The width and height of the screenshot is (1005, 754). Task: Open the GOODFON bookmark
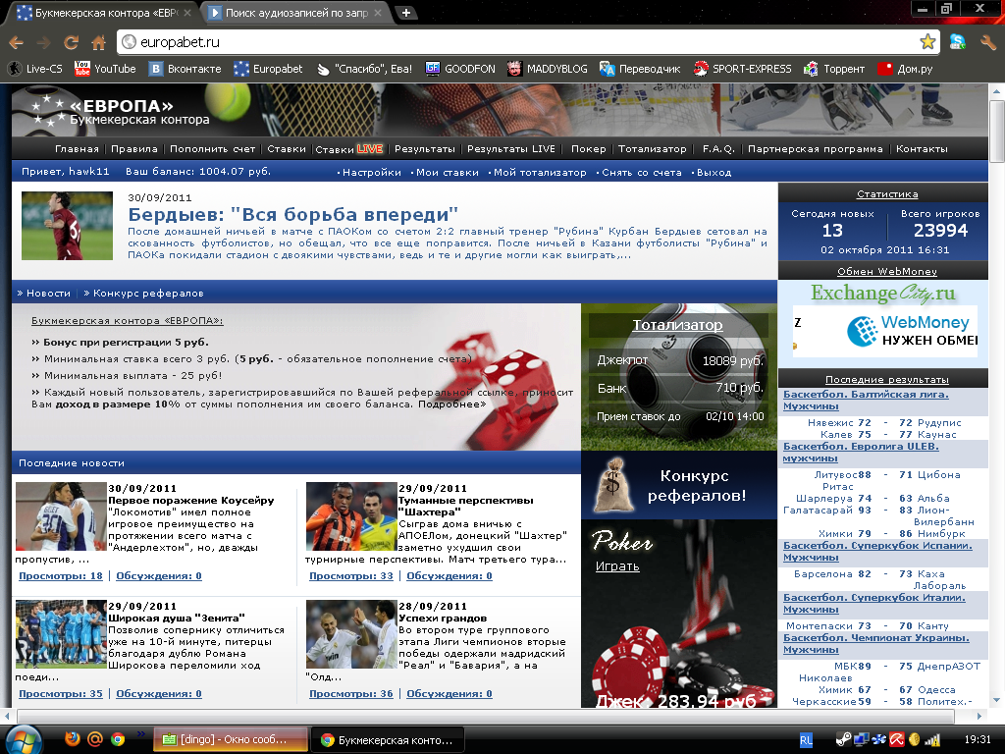click(x=460, y=69)
